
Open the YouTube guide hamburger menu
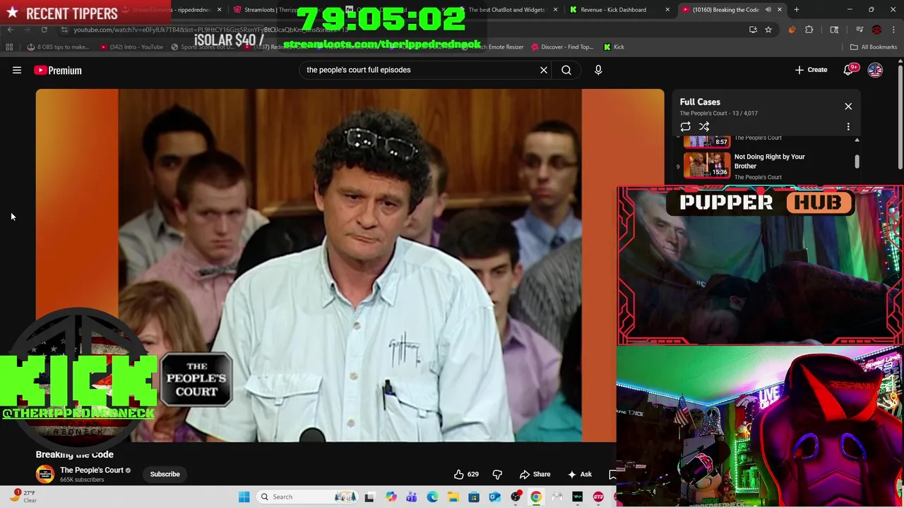[x=17, y=70]
